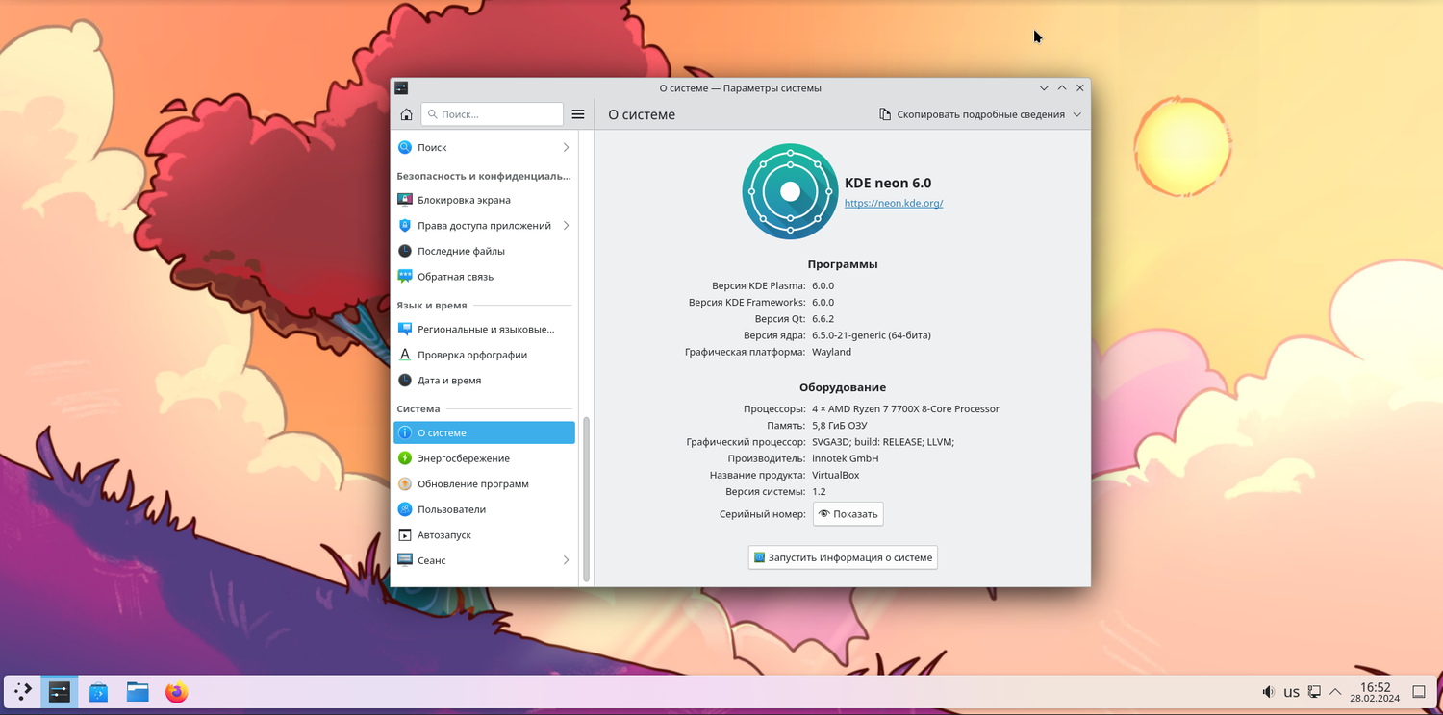Click the memory value 5,8 ГиБ ОЗУ

pos(839,426)
